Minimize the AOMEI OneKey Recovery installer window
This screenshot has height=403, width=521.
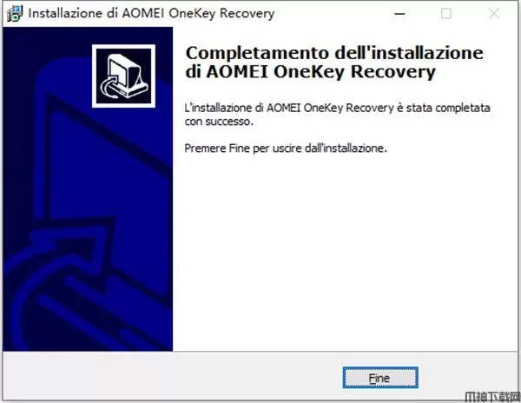(x=399, y=14)
